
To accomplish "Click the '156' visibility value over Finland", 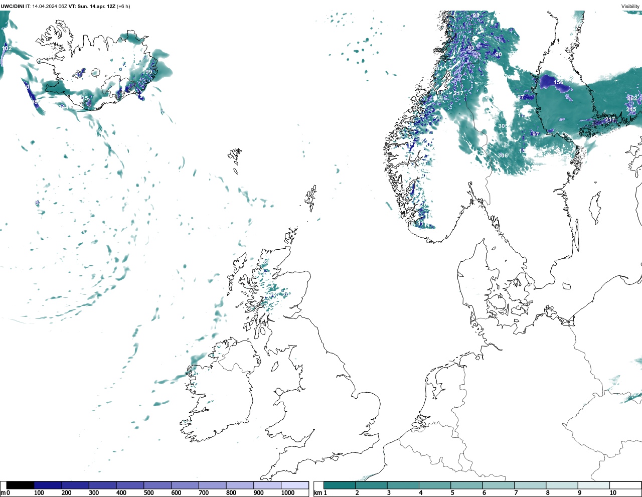I will (558, 82).
